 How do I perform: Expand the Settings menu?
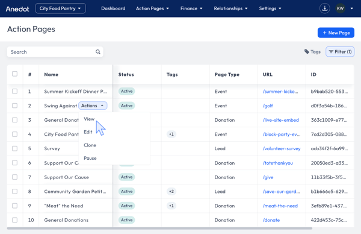pyautogui.click(x=270, y=8)
